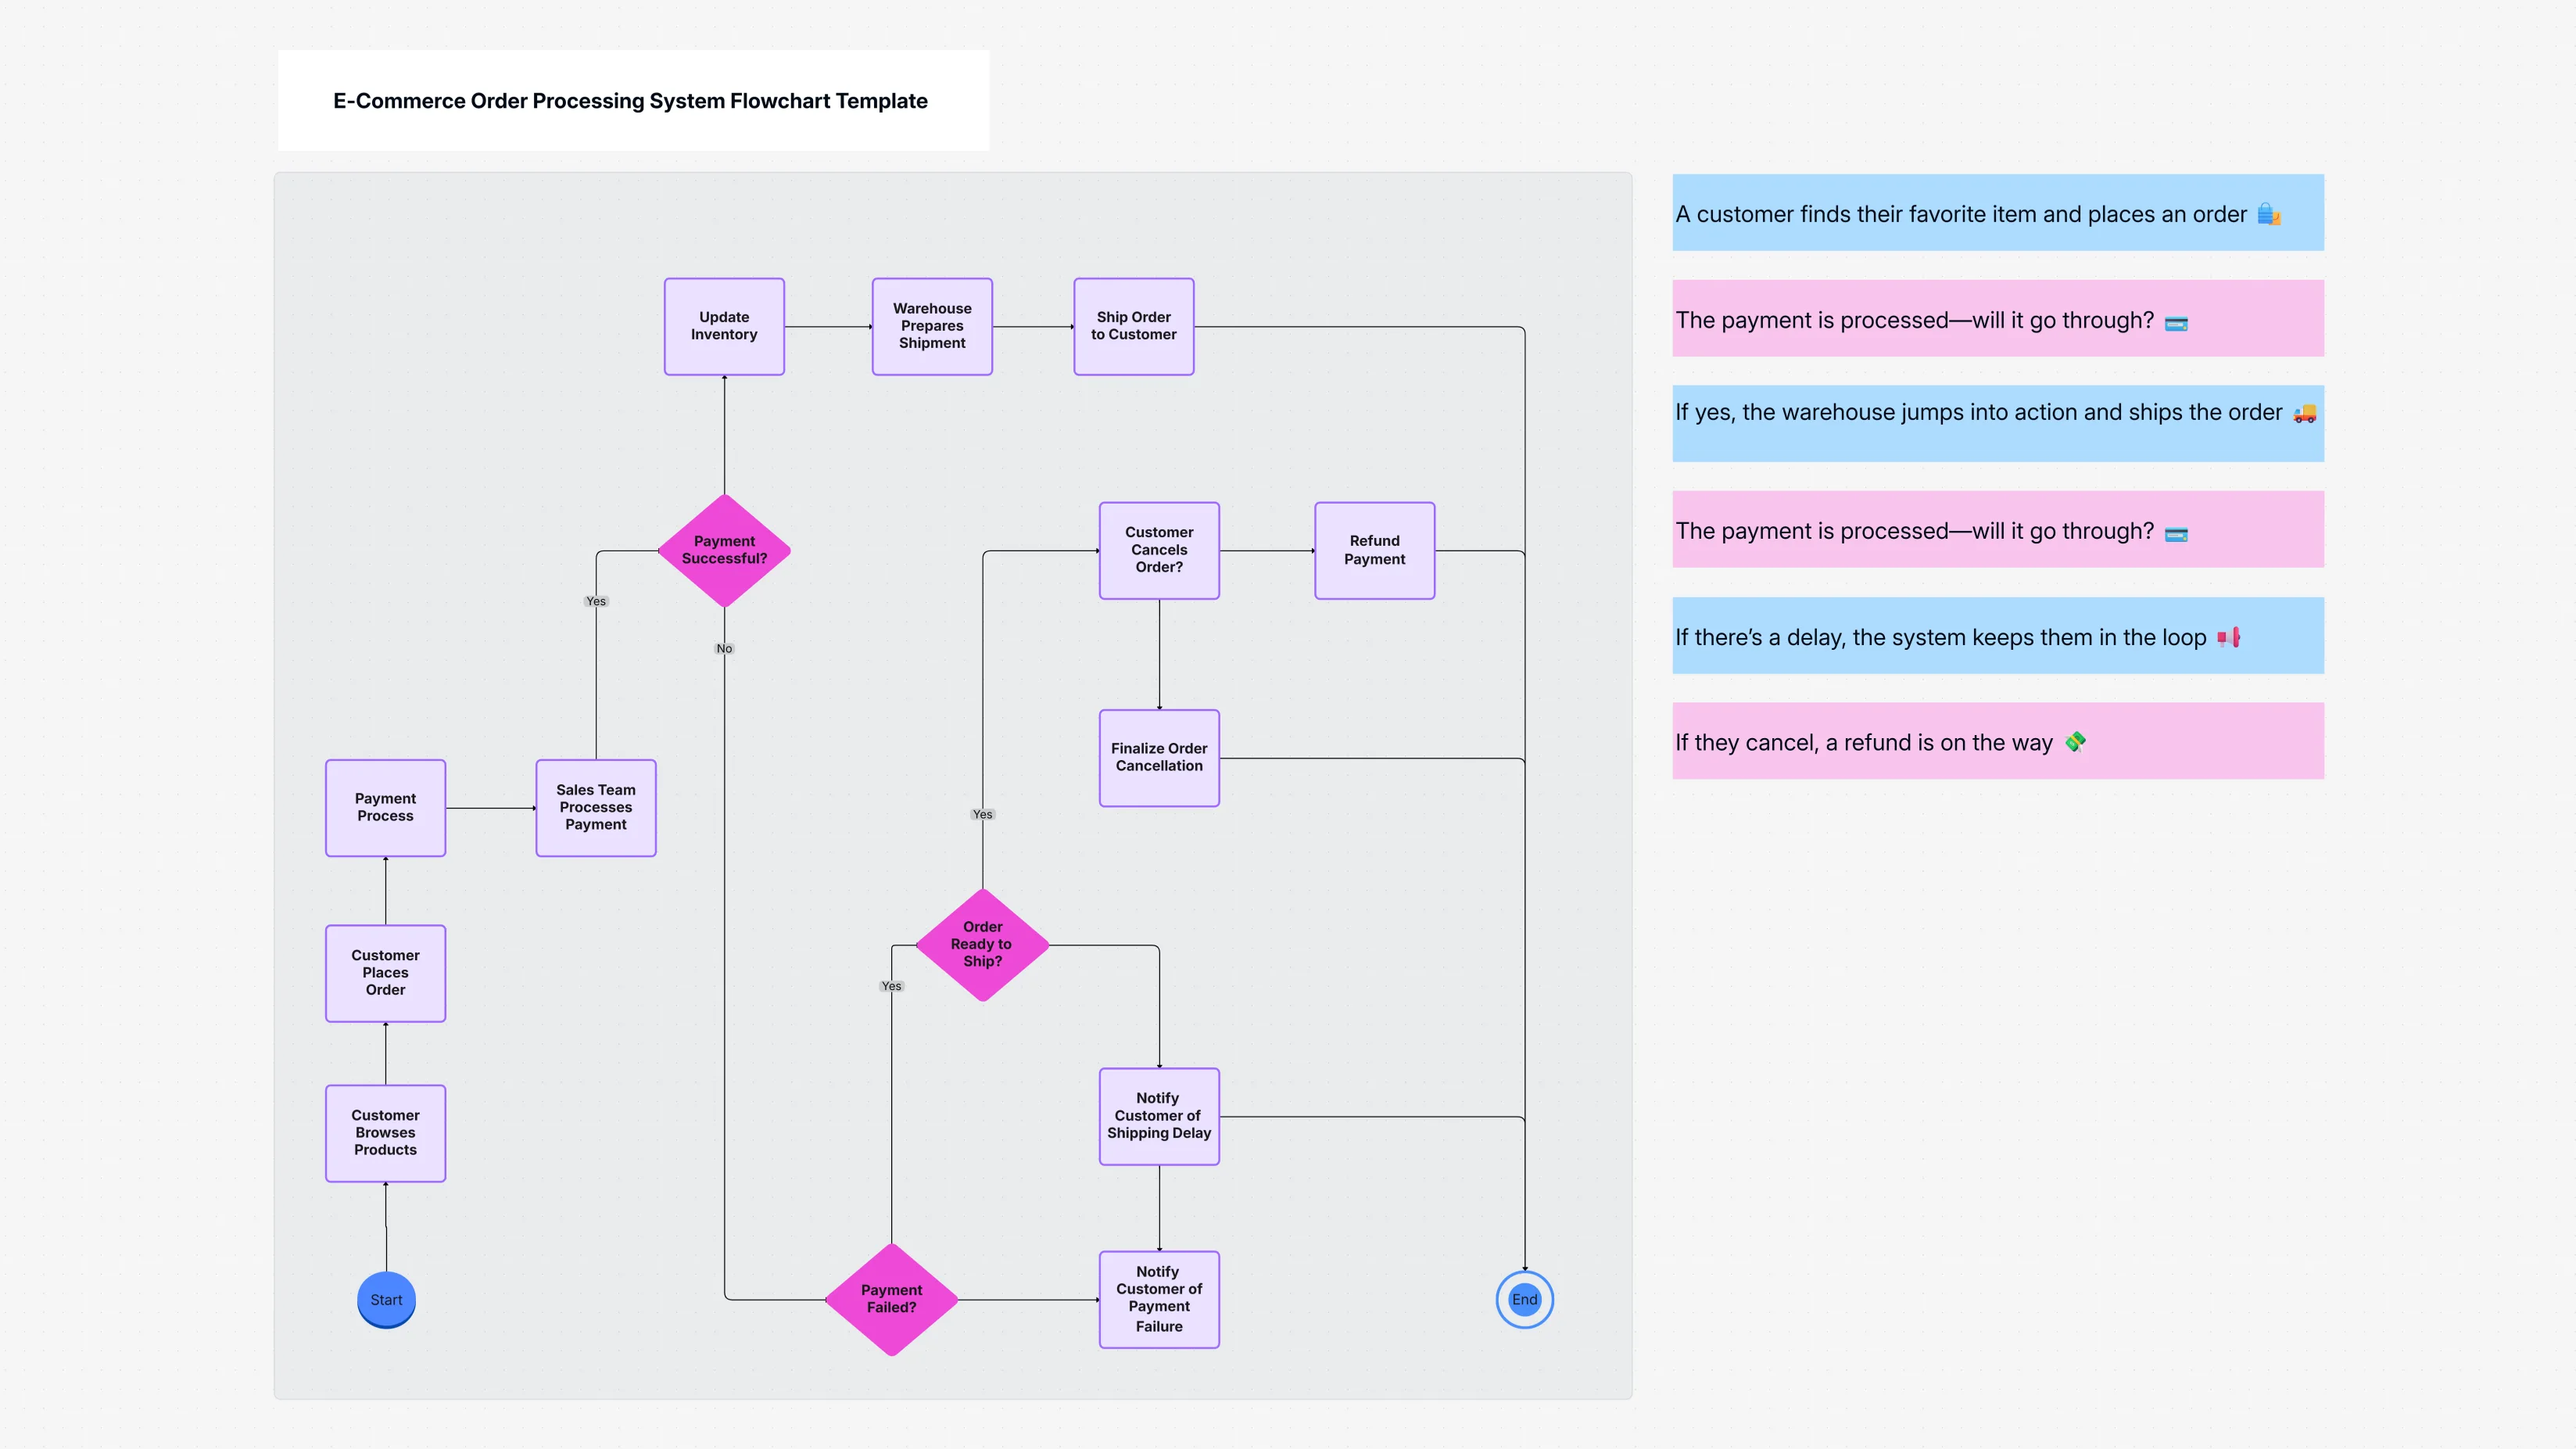Image resolution: width=2576 pixels, height=1449 pixels.
Task: Click the Update Inventory box
Action: pyautogui.click(x=723, y=326)
